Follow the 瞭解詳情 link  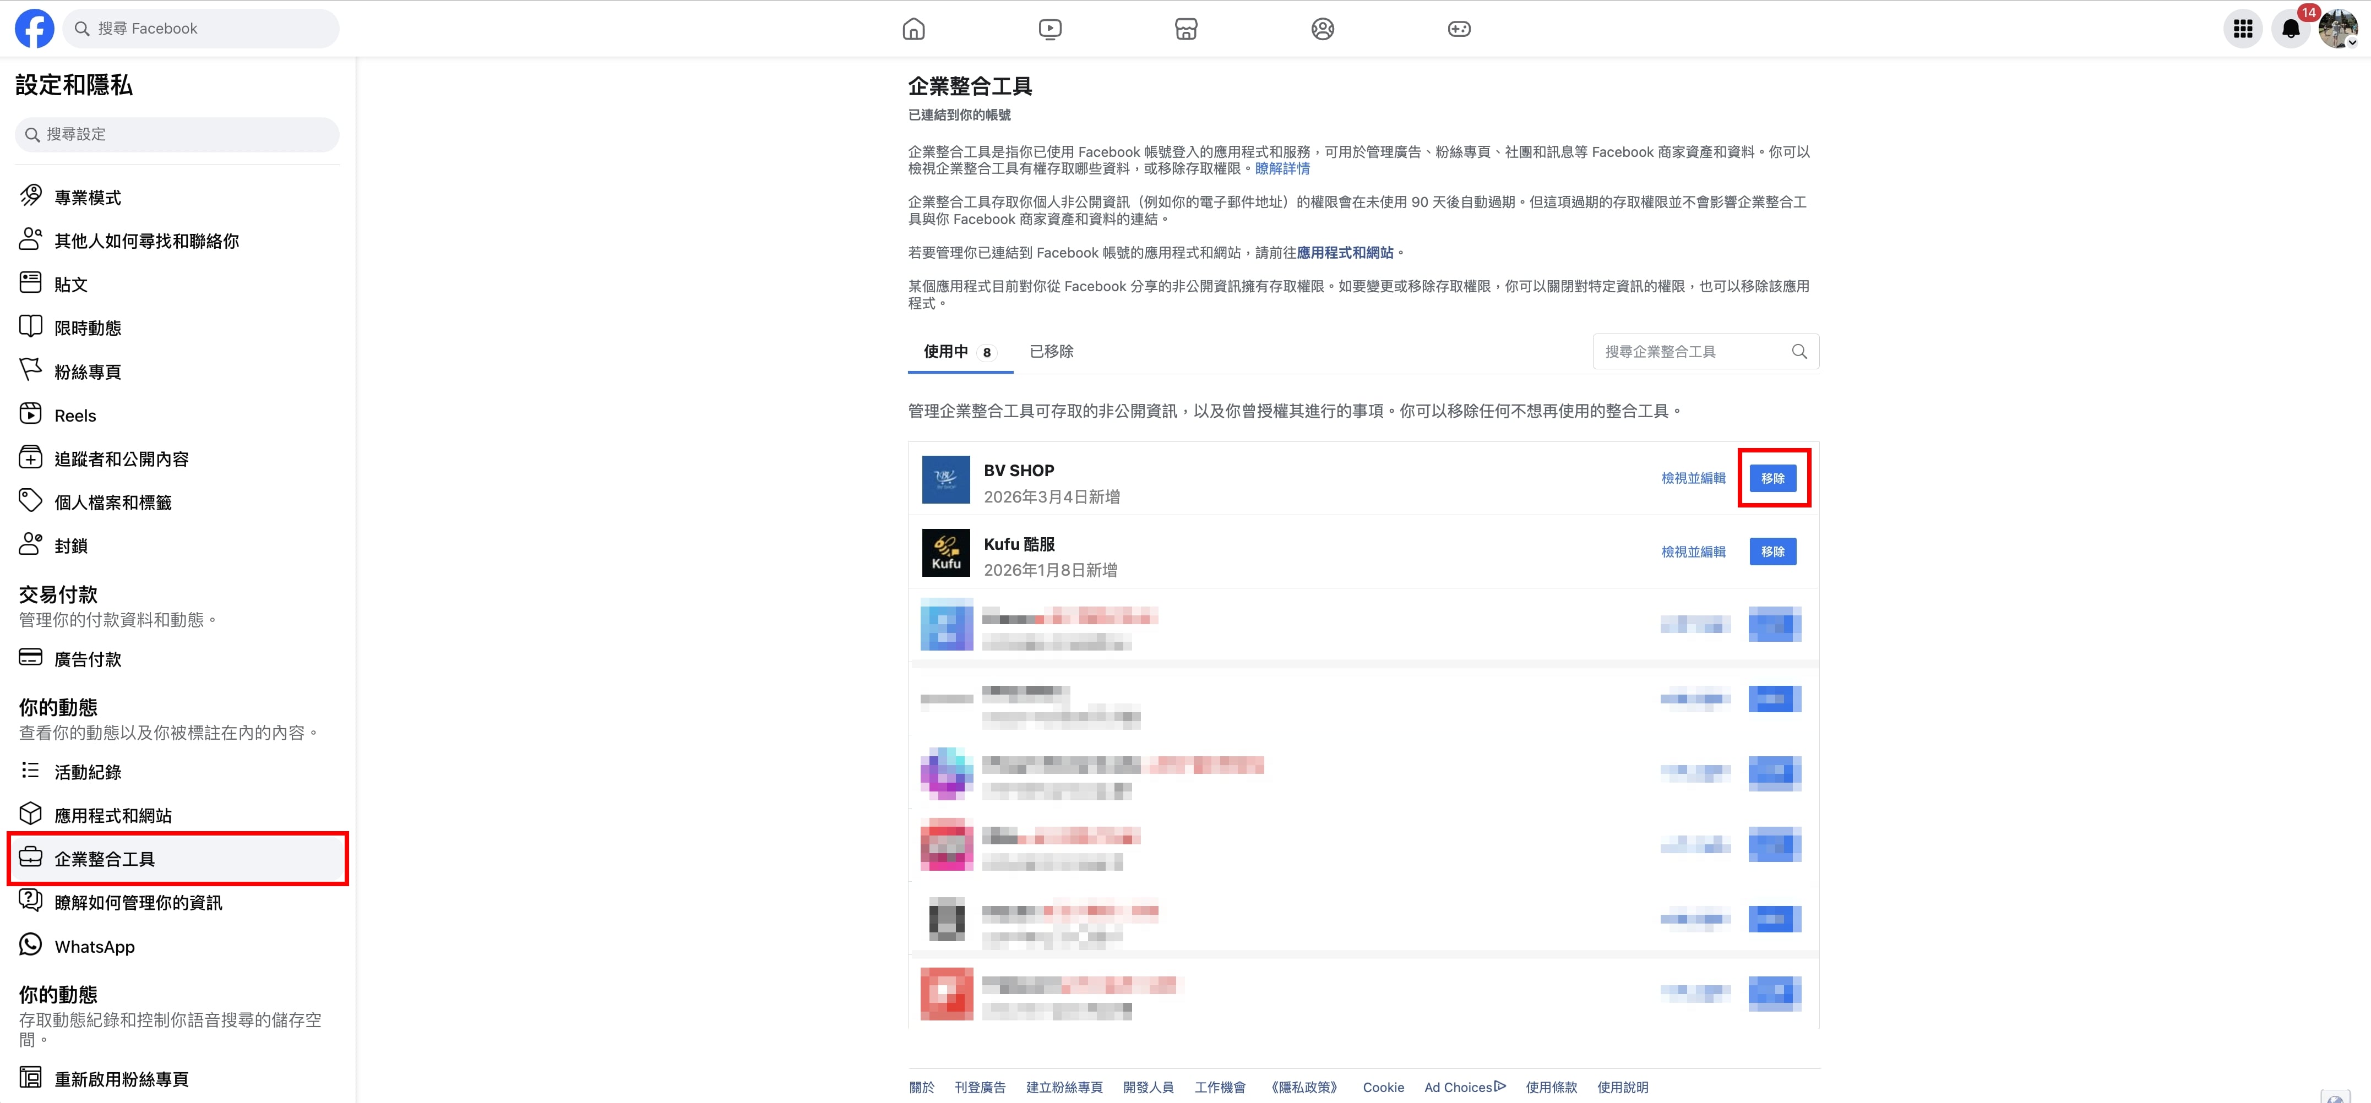pos(1282,168)
